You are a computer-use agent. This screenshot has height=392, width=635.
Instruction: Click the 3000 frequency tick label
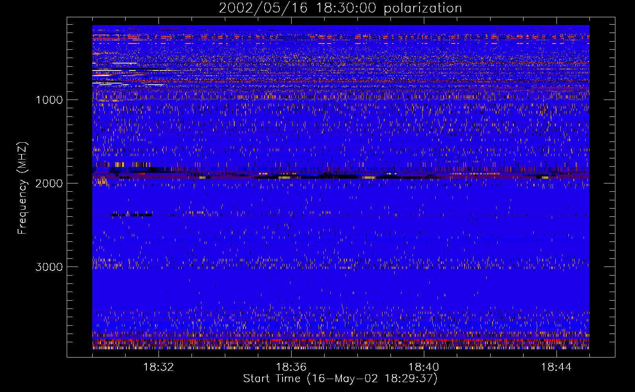pos(49,267)
